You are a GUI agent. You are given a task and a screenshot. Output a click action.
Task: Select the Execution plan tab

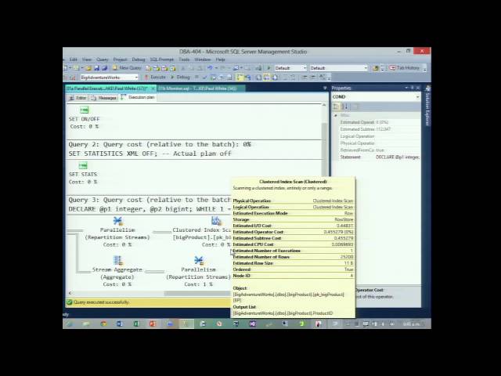138,97
